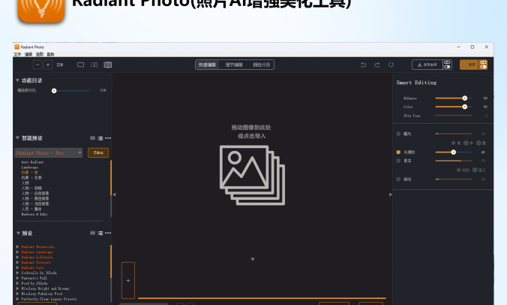This screenshot has width=507, height=305.
Task: Adjust the Enhance slider
Action: pyautogui.click(x=454, y=98)
